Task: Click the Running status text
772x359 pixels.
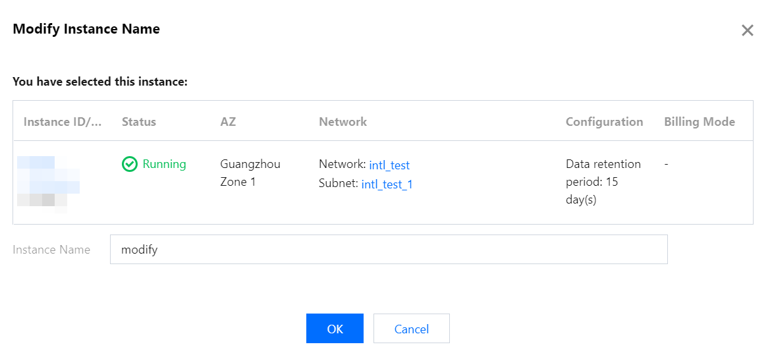Action: click(x=164, y=165)
